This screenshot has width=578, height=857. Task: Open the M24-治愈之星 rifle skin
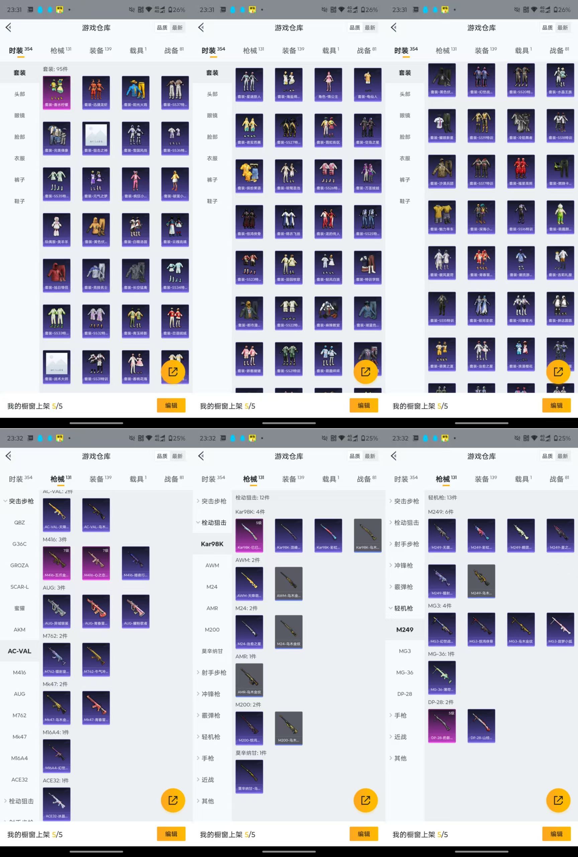pos(249,632)
